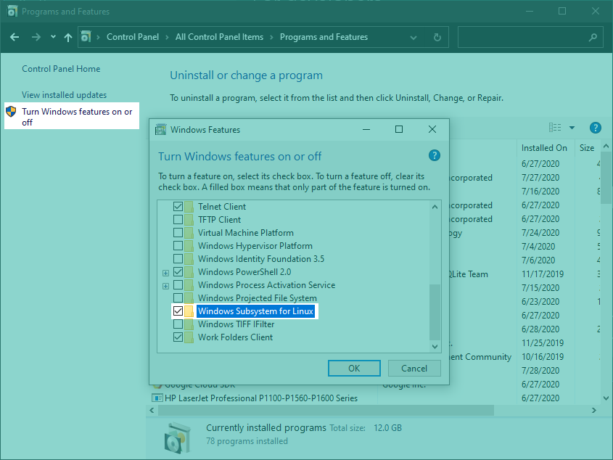
Task: Click the installed programs disc icon
Action: point(178,438)
